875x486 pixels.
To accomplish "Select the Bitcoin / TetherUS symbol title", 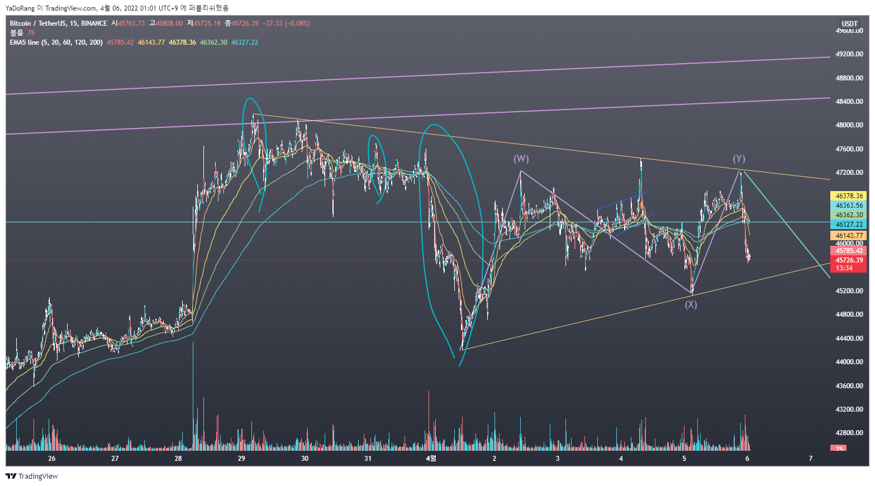I will click(37, 23).
